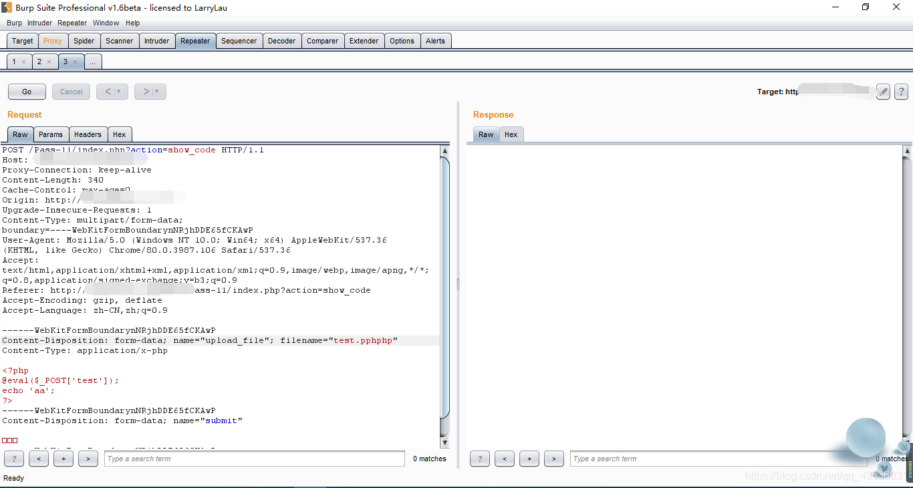Close Repeater tab 3
The width and height of the screenshot is (913, 488).
point(75,62)
